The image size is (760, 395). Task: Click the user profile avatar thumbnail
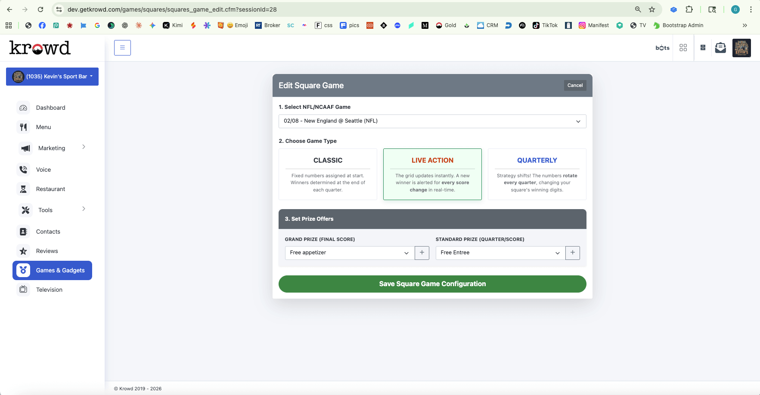coord(741,48)
